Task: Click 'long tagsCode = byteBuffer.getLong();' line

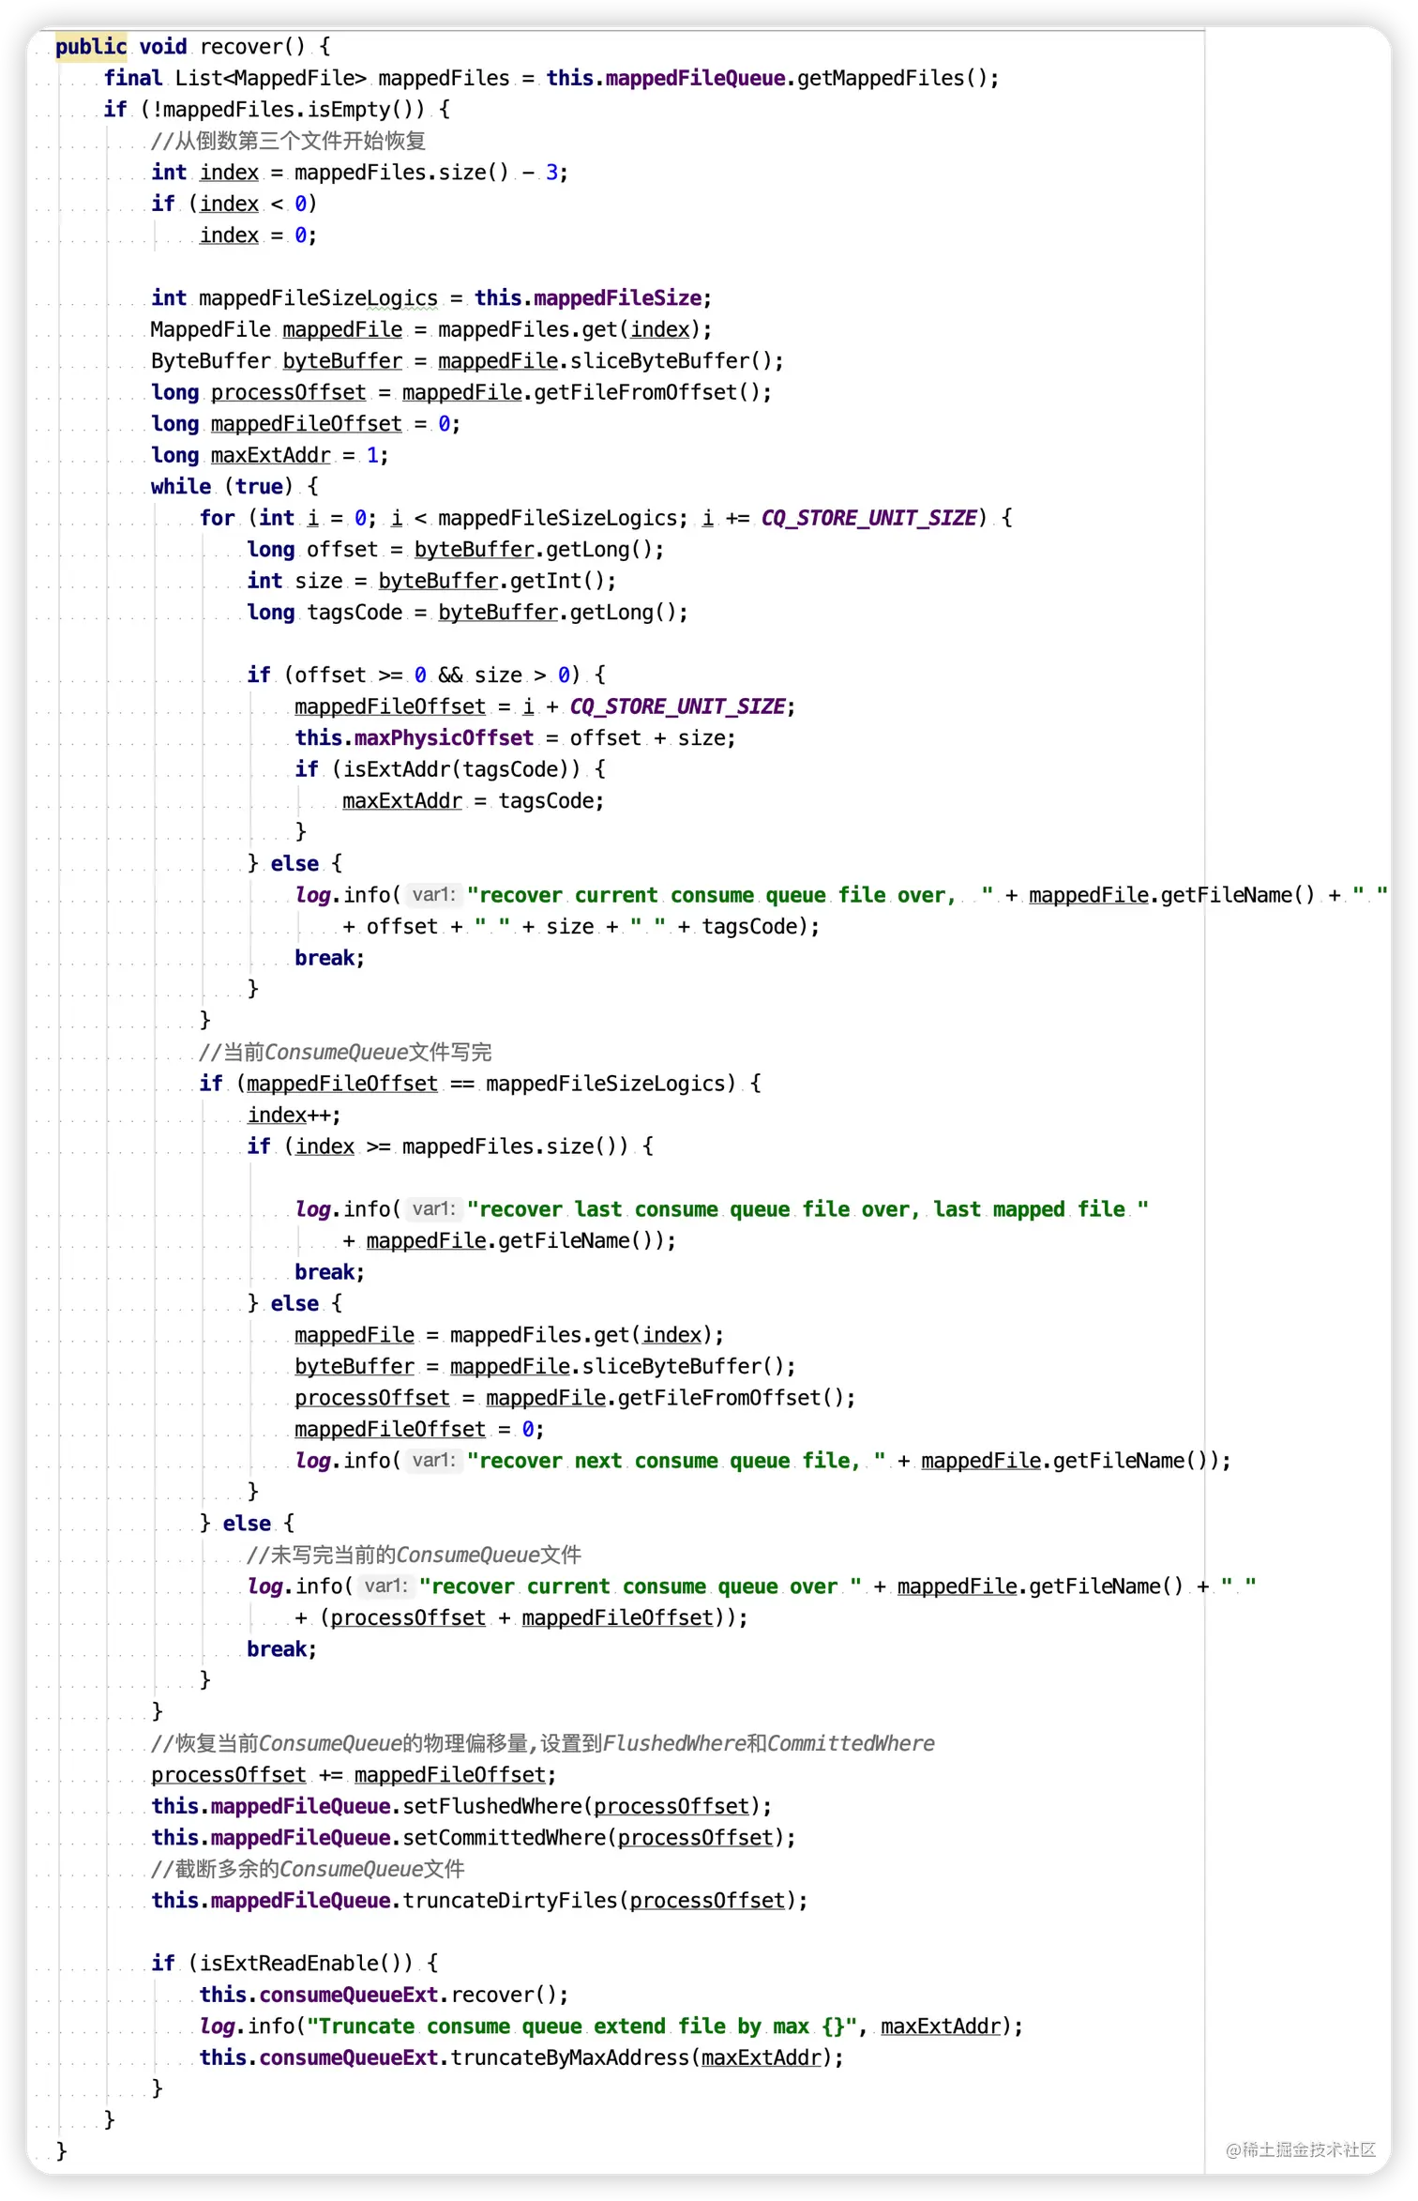Action: coord(468,612)
